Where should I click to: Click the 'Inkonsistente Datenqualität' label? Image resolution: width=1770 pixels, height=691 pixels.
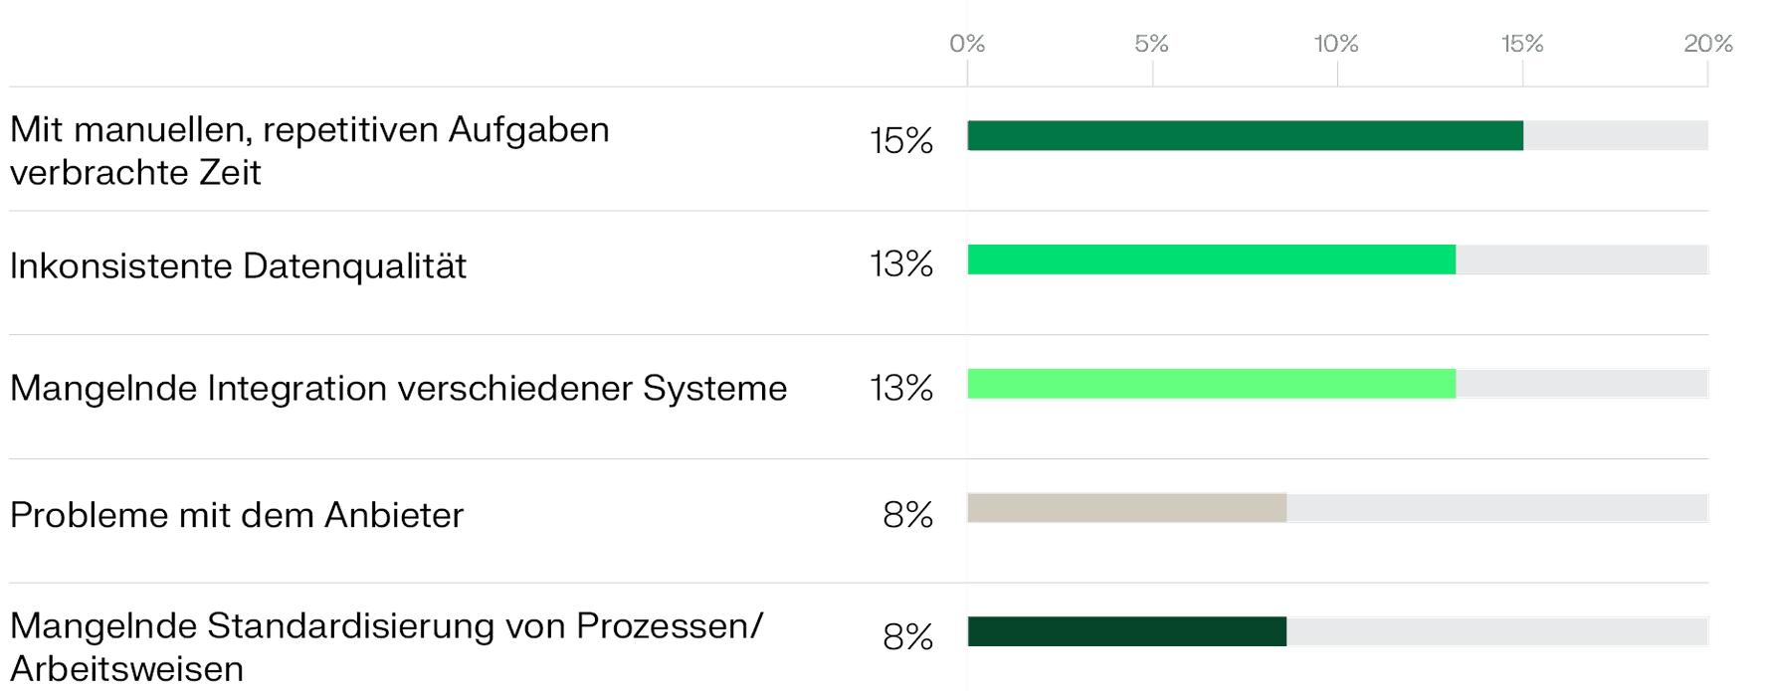(x=238, y=265)
